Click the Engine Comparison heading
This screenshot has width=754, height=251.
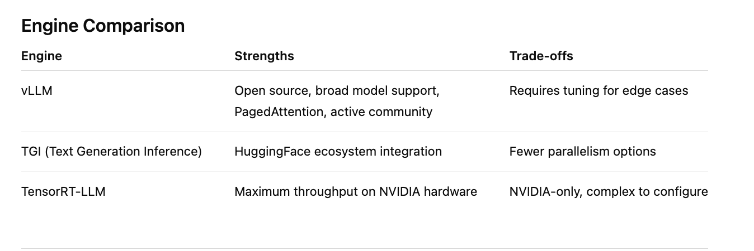[103, 26]
